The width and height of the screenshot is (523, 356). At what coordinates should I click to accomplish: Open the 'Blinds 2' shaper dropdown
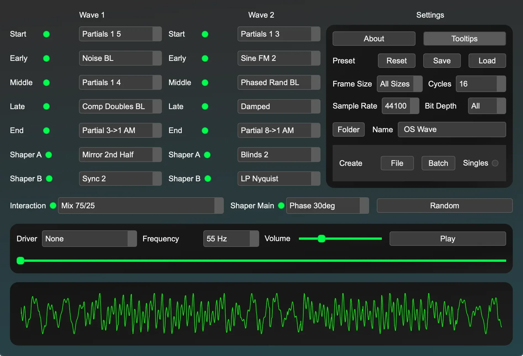point(279,155)
